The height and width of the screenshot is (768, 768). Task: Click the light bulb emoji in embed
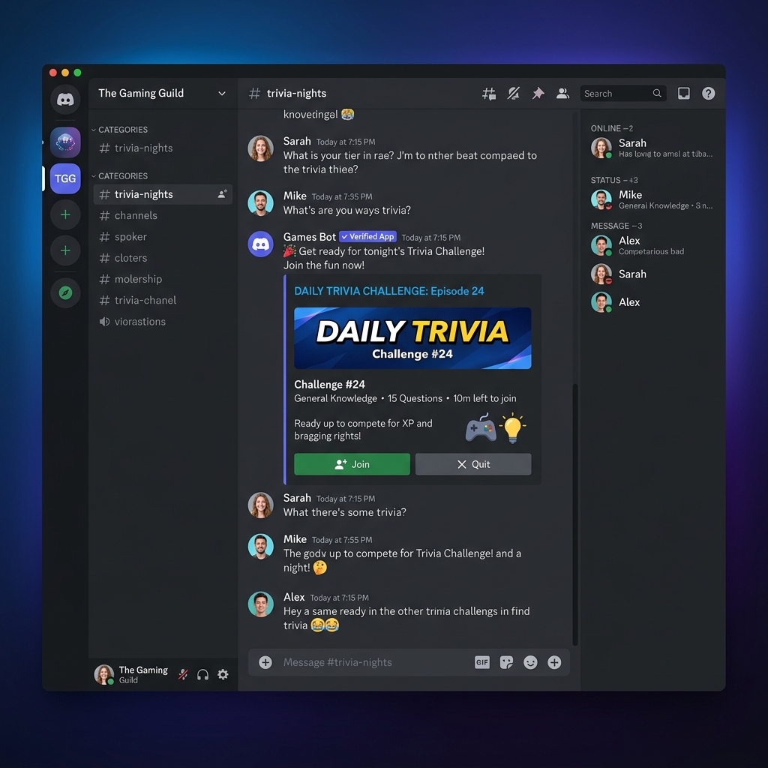pyautogui.click(x=512, y=427)
